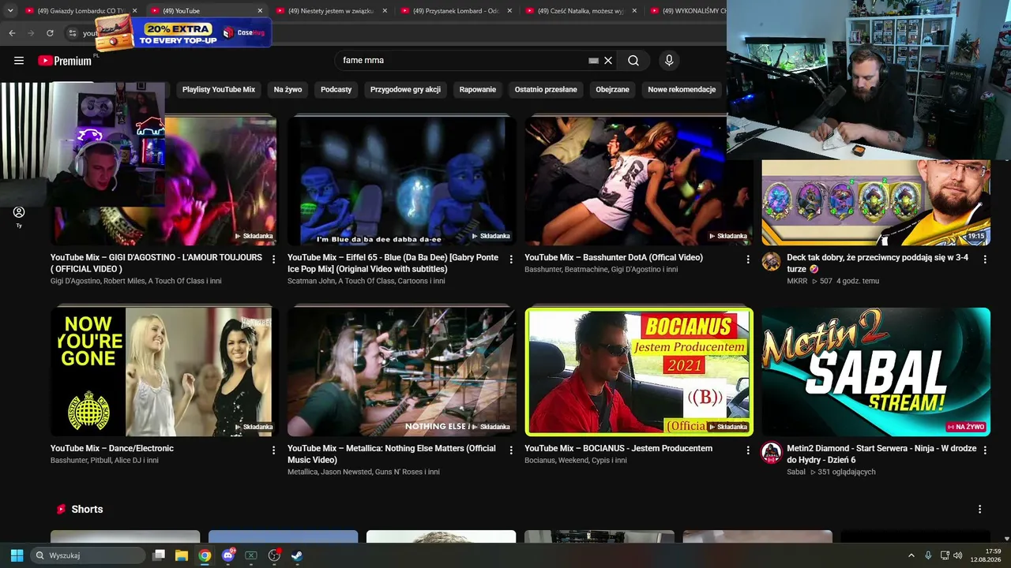Close the active YouTube browser tab

tap(260, 11)
